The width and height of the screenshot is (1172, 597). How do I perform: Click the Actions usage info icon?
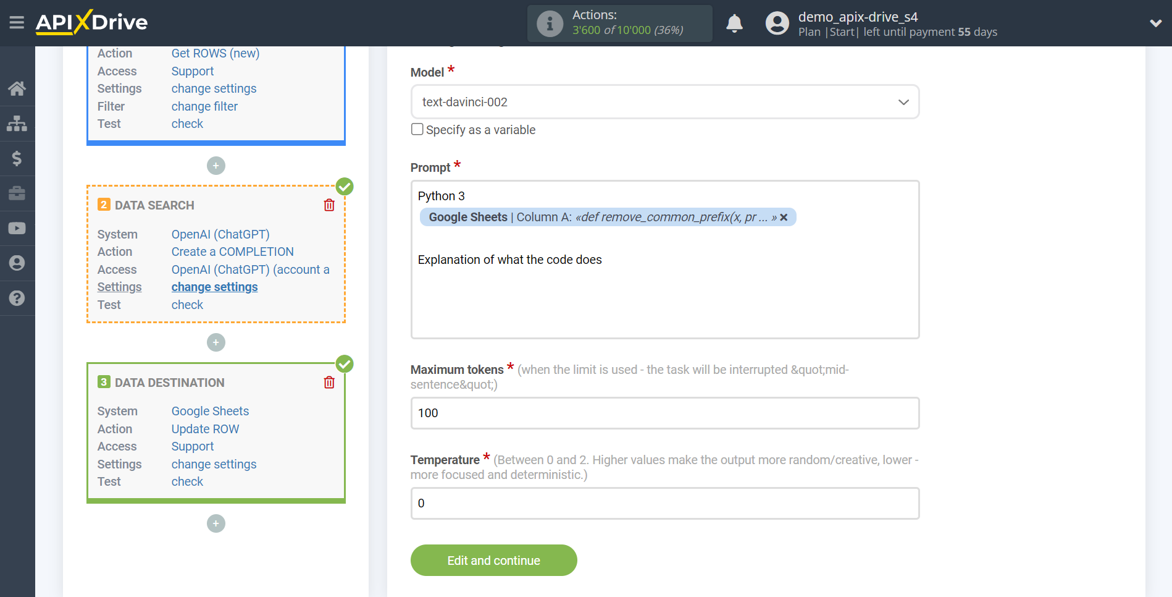pos(549,23)
